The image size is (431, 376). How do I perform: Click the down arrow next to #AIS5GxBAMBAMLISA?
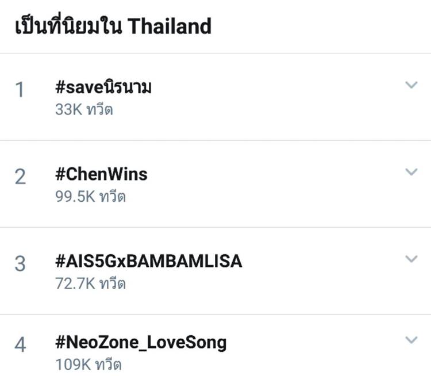tap(411, 259)
